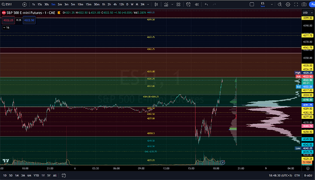The width and height of the screenshot is (315, 180).
Task: Expand the timeframe intervals dropdown arrow
Action: (x=148, y=5)
